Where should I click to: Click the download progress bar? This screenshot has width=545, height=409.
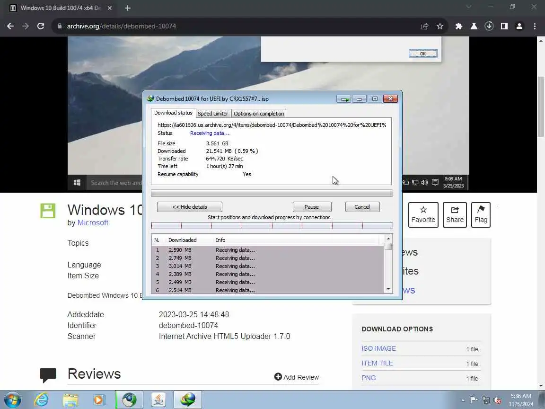272,193
